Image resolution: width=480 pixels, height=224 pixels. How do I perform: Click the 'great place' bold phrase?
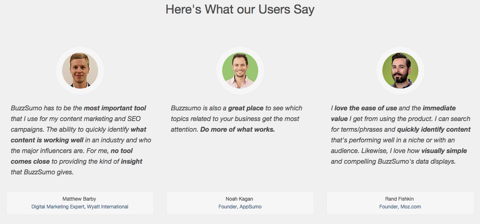pyautogui.click(x=246, y=108)
